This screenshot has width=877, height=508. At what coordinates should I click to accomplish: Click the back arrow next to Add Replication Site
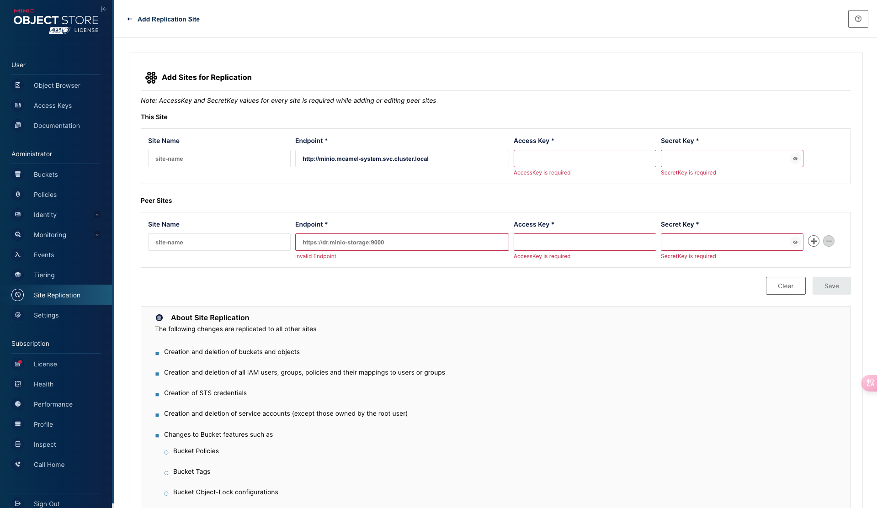click(130, 19)
